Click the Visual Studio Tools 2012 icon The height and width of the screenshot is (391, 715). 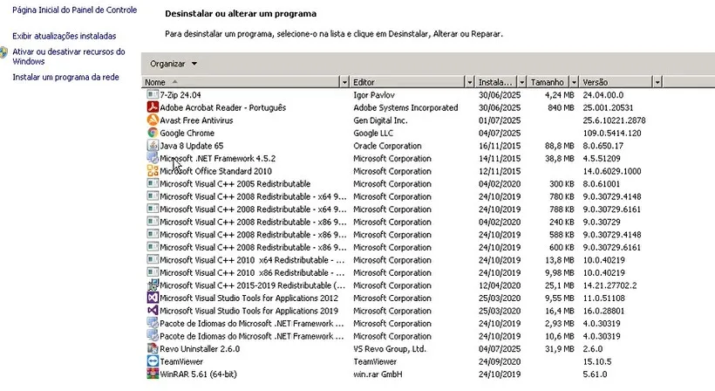tap(153, 298)
